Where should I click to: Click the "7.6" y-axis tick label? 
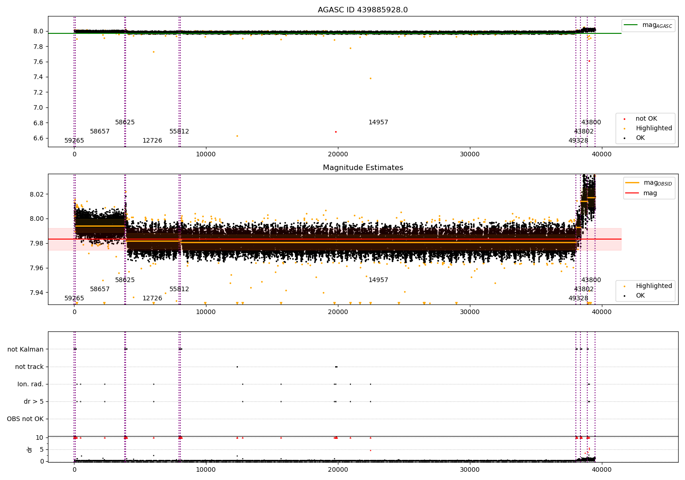click(38, 62)
